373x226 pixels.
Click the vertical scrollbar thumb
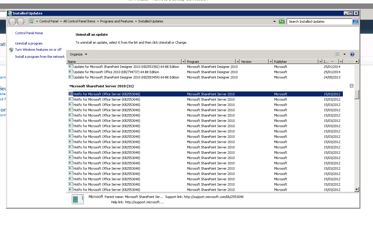pyautogui.click(x=357, y=94)
